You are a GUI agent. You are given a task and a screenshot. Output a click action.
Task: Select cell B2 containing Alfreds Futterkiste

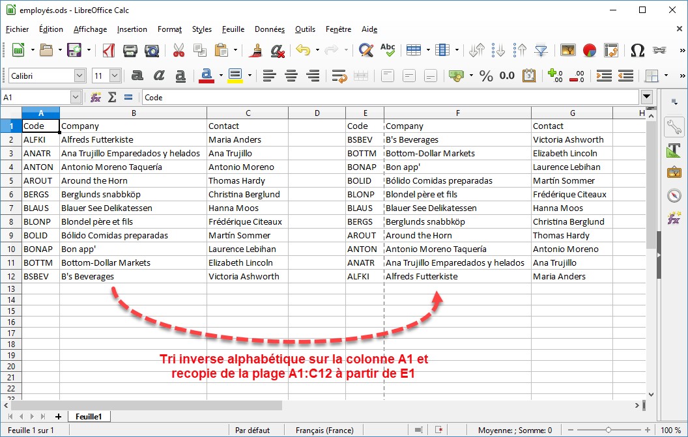(133, 139)
